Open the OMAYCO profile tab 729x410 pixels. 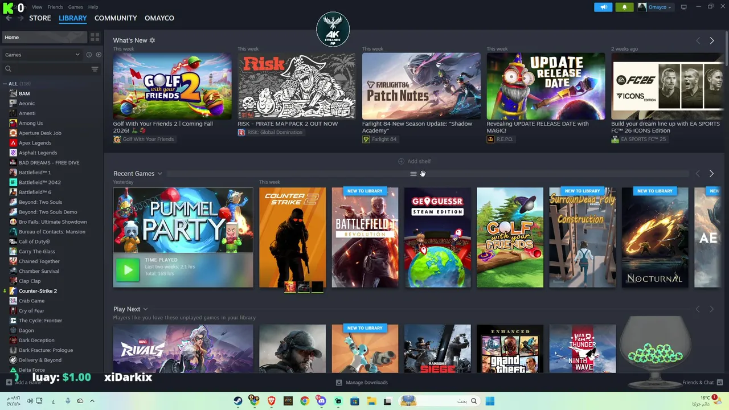[x=159, y=18]
